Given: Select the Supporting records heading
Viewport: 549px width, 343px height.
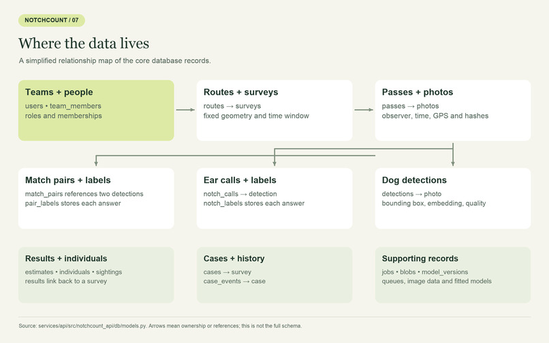Looking at the screenshot, I should click(x=420, y=259).
